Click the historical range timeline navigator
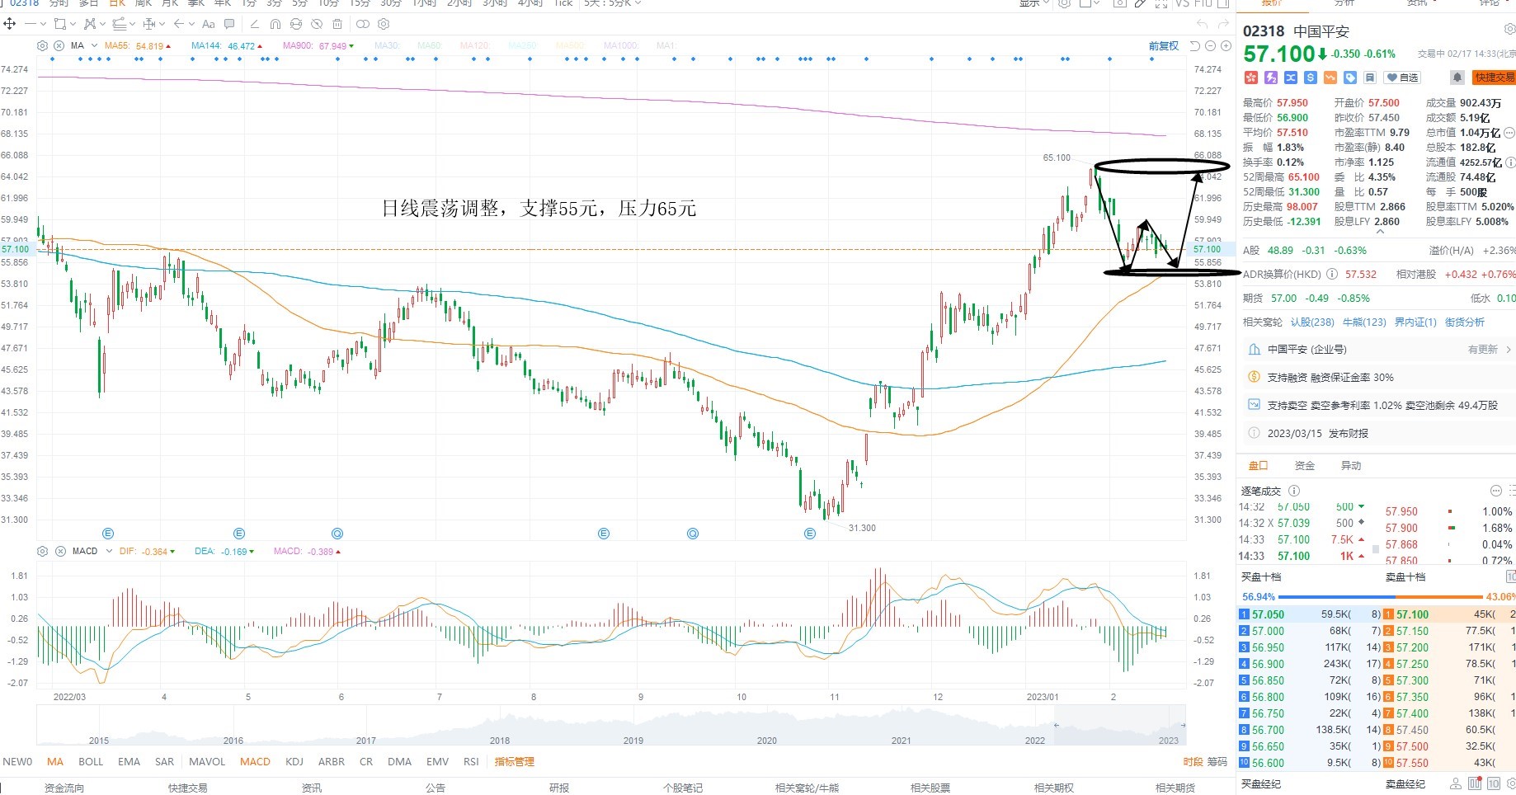Viewport: 1516px width, 795px height. pyautogui.click(x=611, y=725)
